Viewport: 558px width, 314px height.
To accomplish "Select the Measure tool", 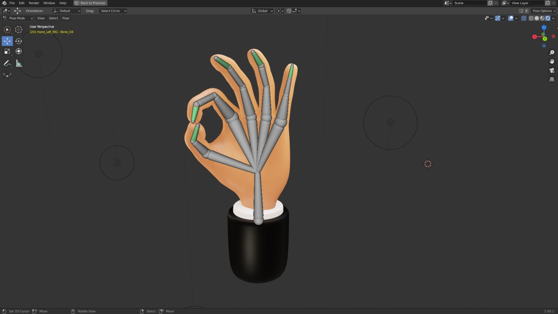I will [x=19, y=63].
